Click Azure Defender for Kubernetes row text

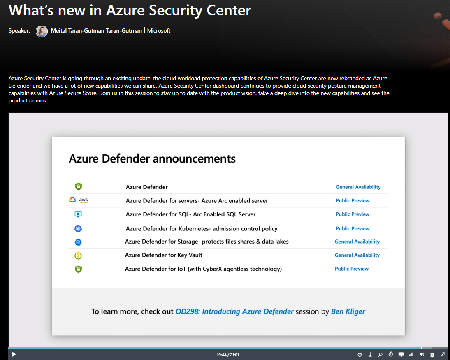202,228
